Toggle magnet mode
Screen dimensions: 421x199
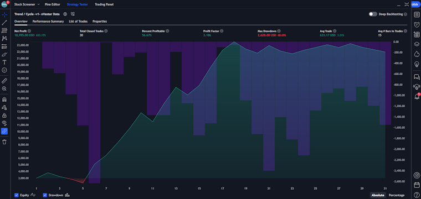(4, 99)
